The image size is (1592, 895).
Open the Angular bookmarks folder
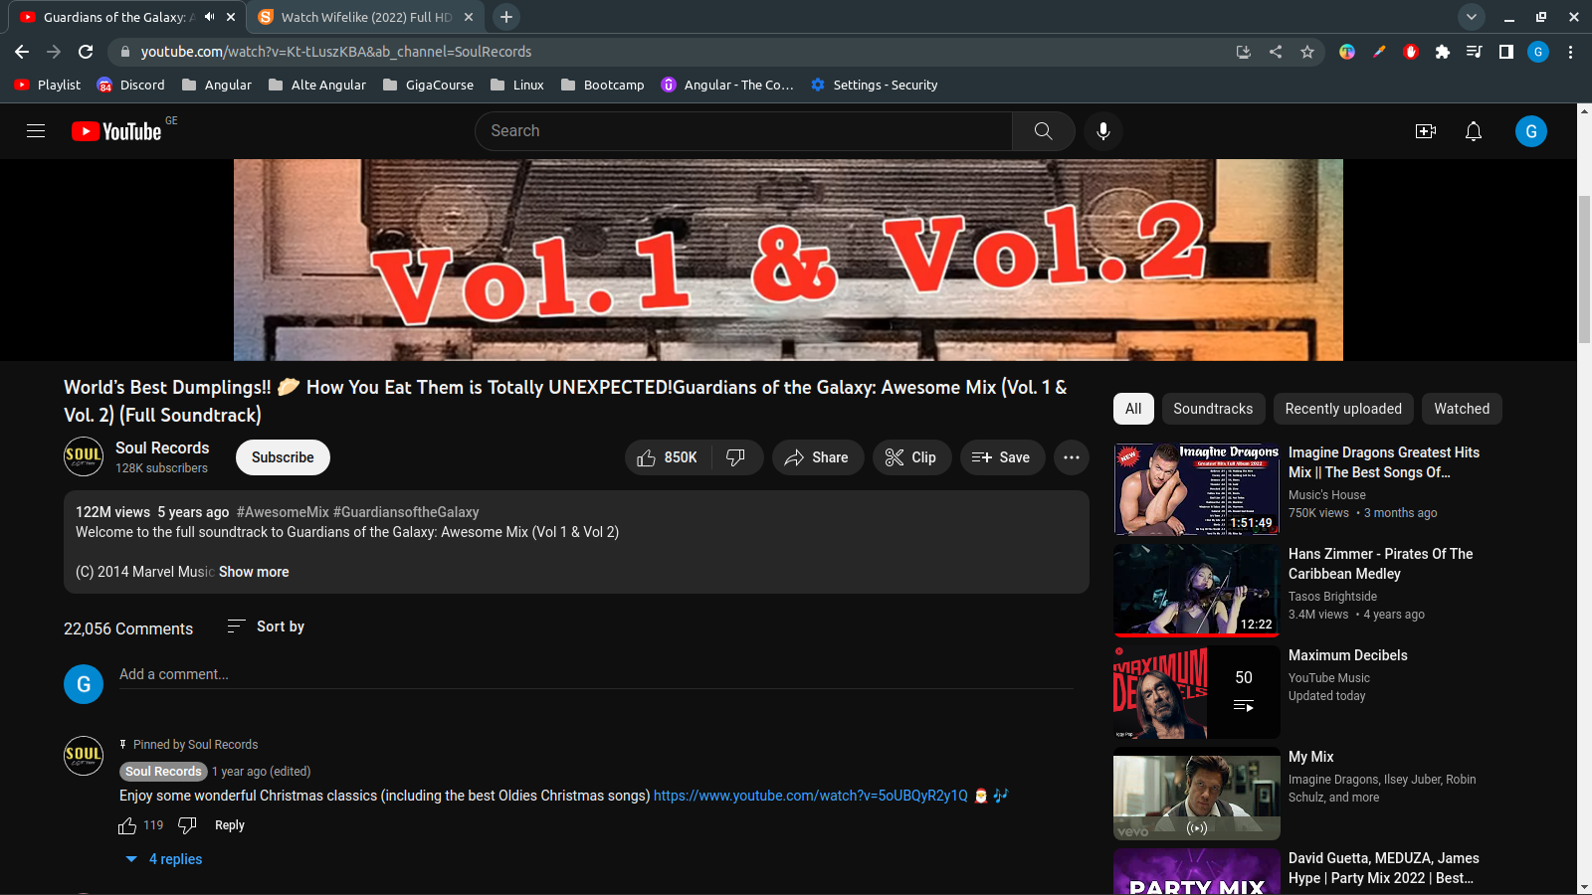(x=217, y=86)
